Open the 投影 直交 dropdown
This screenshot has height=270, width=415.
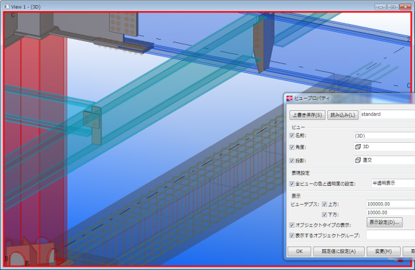(x=386, y=160)
